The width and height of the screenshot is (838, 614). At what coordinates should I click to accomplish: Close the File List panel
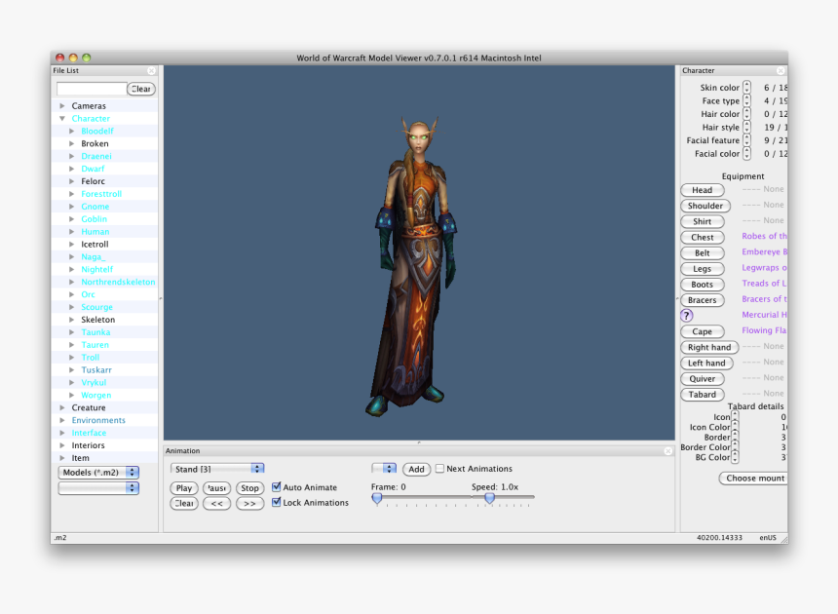tap(151, 69)
